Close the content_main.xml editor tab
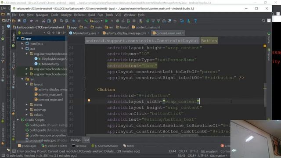The image size is (281, 158). (183, 33)
